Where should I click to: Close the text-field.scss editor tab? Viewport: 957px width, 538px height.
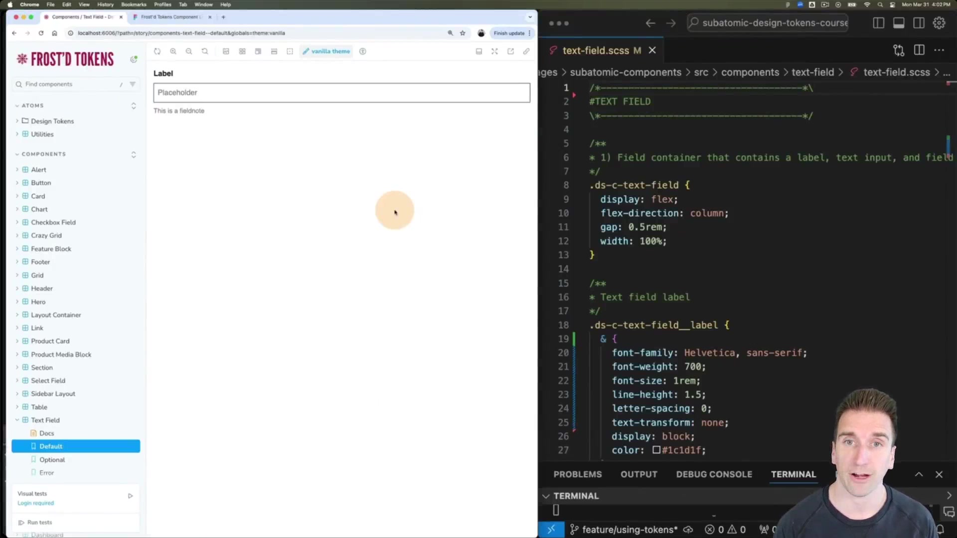point(652,50)
